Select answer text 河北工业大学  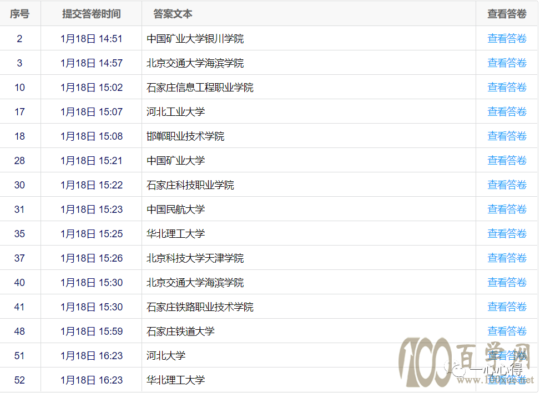point(175,112)
